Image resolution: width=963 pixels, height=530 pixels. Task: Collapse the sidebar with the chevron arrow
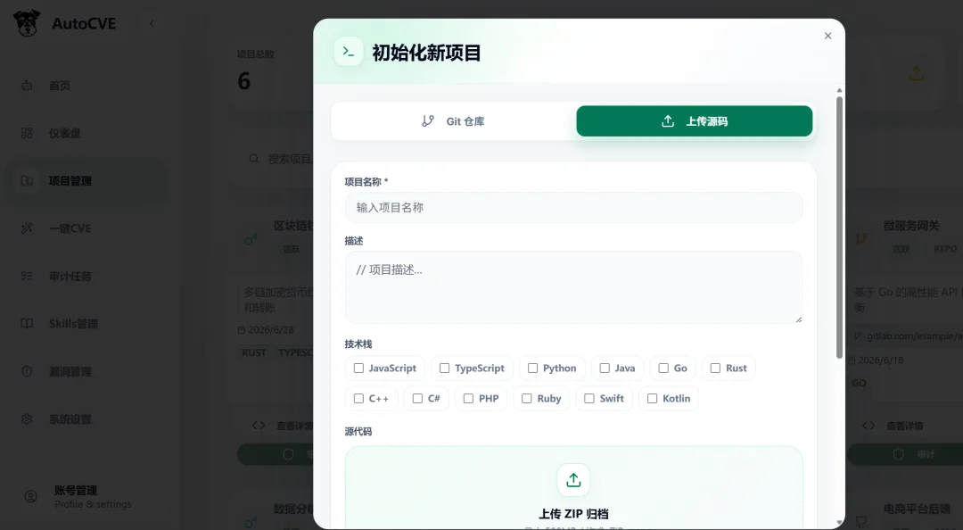152,23
